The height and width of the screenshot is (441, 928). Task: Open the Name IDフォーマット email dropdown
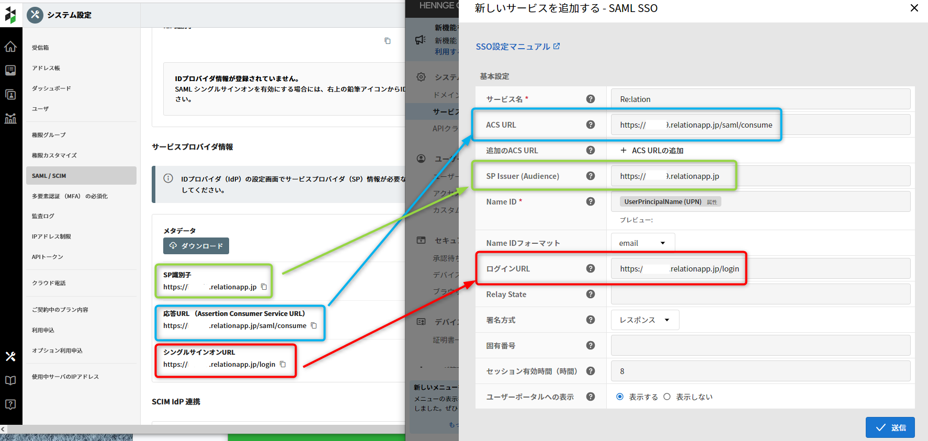(643, 243)
